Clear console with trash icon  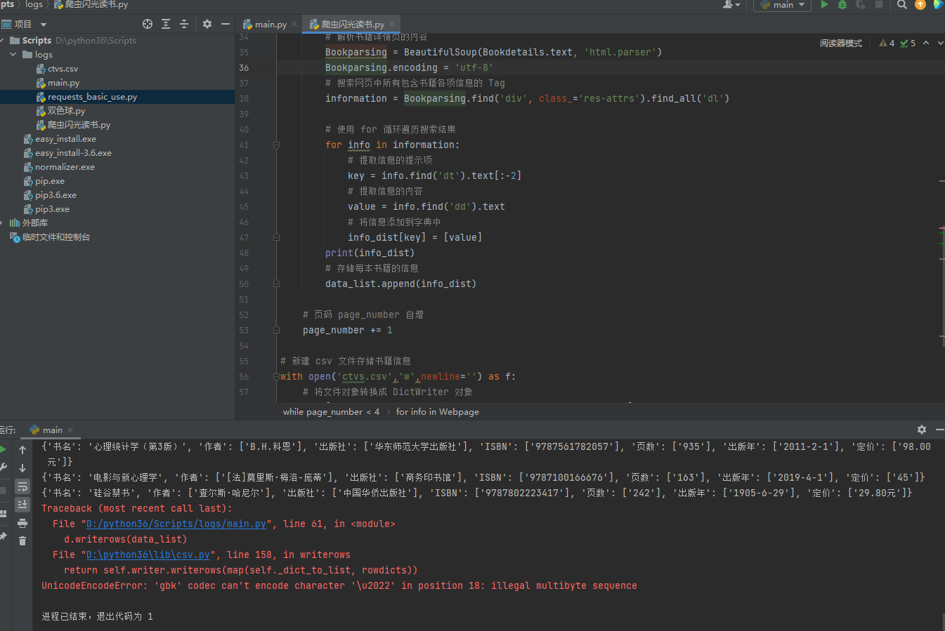(22, 540)
